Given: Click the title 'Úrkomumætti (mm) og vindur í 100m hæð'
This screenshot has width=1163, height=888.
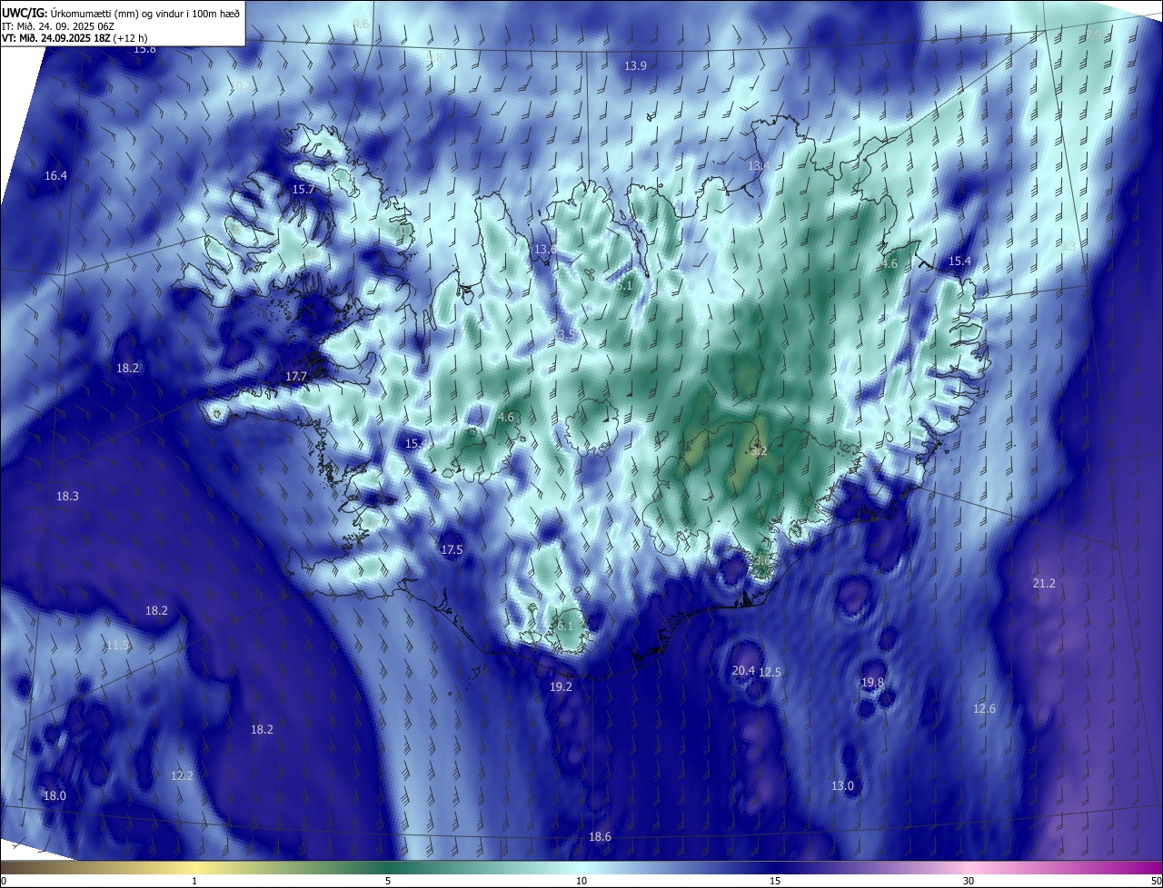Looking at the screenshot, I should click(145, 12).
